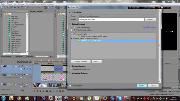Click the Customize Template... button
This screenshot has width=180, height=101.
point(80,61)
